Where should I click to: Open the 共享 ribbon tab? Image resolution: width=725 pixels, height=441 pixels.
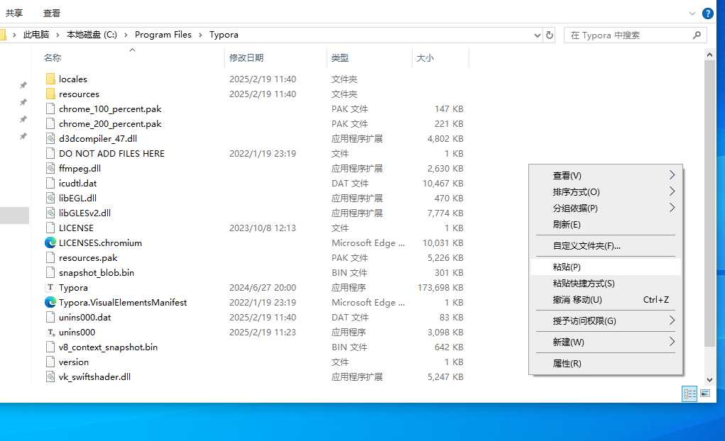14,13
